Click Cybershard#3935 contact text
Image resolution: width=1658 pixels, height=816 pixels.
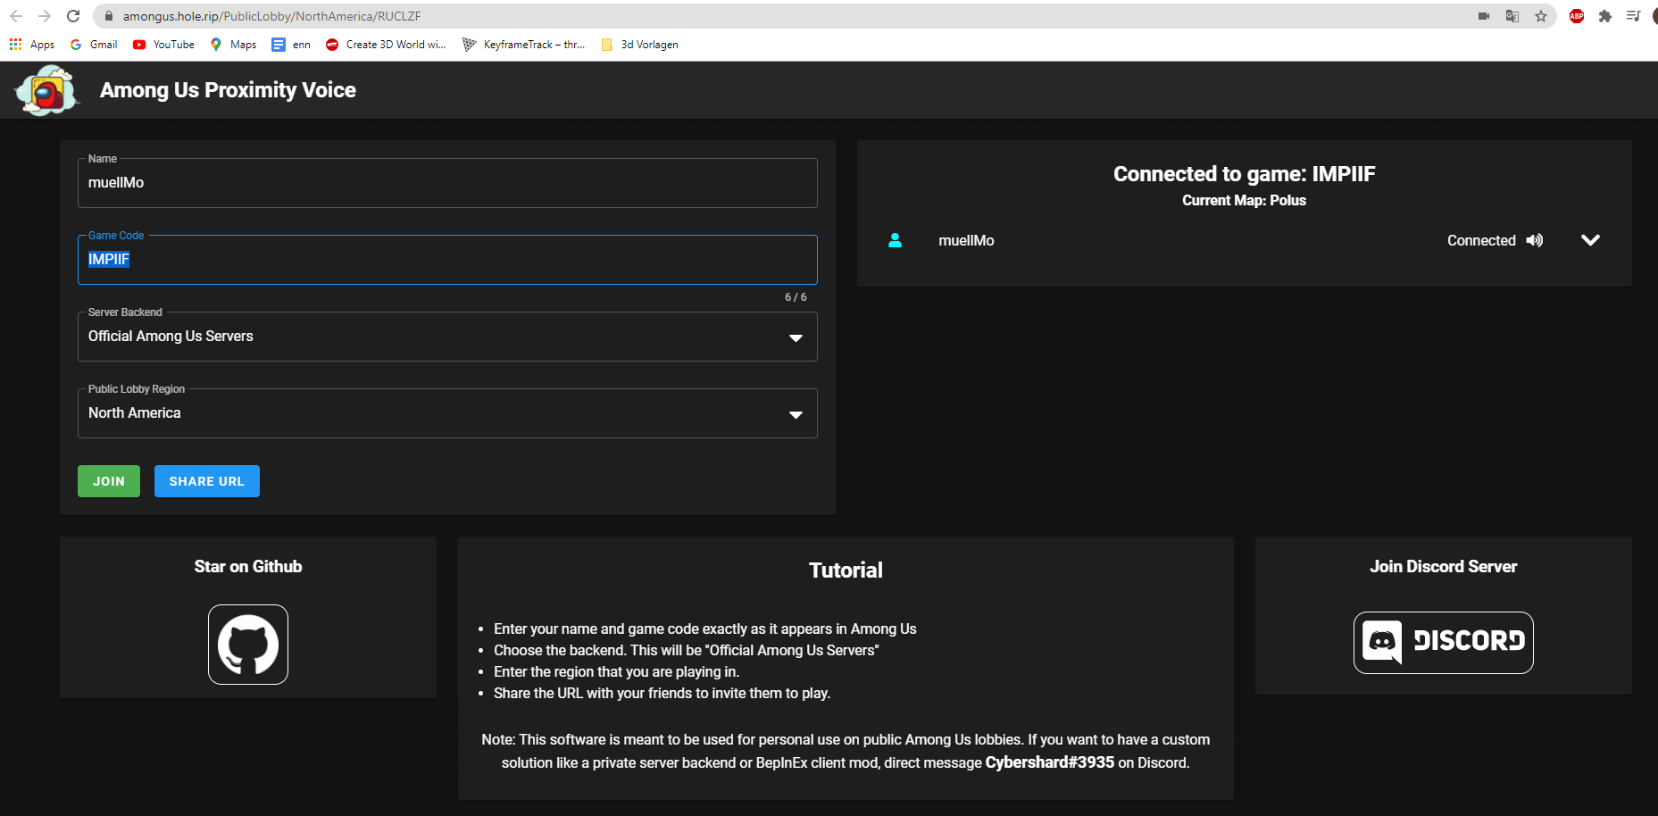coord(1050,762)
